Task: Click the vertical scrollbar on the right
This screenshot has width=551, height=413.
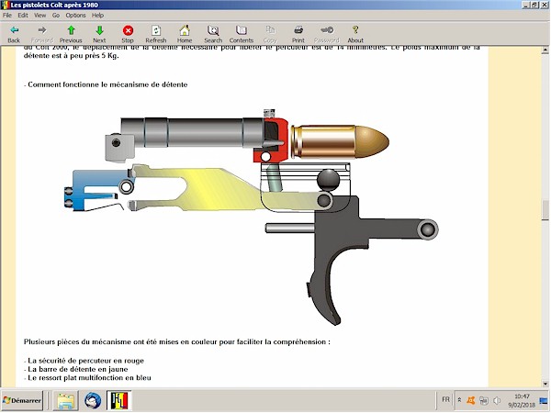Action: click(x=545, y=209)
